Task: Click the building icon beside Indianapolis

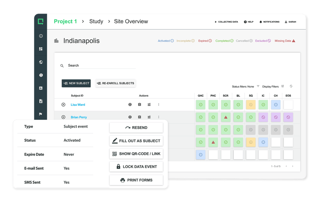Action: 57,41
